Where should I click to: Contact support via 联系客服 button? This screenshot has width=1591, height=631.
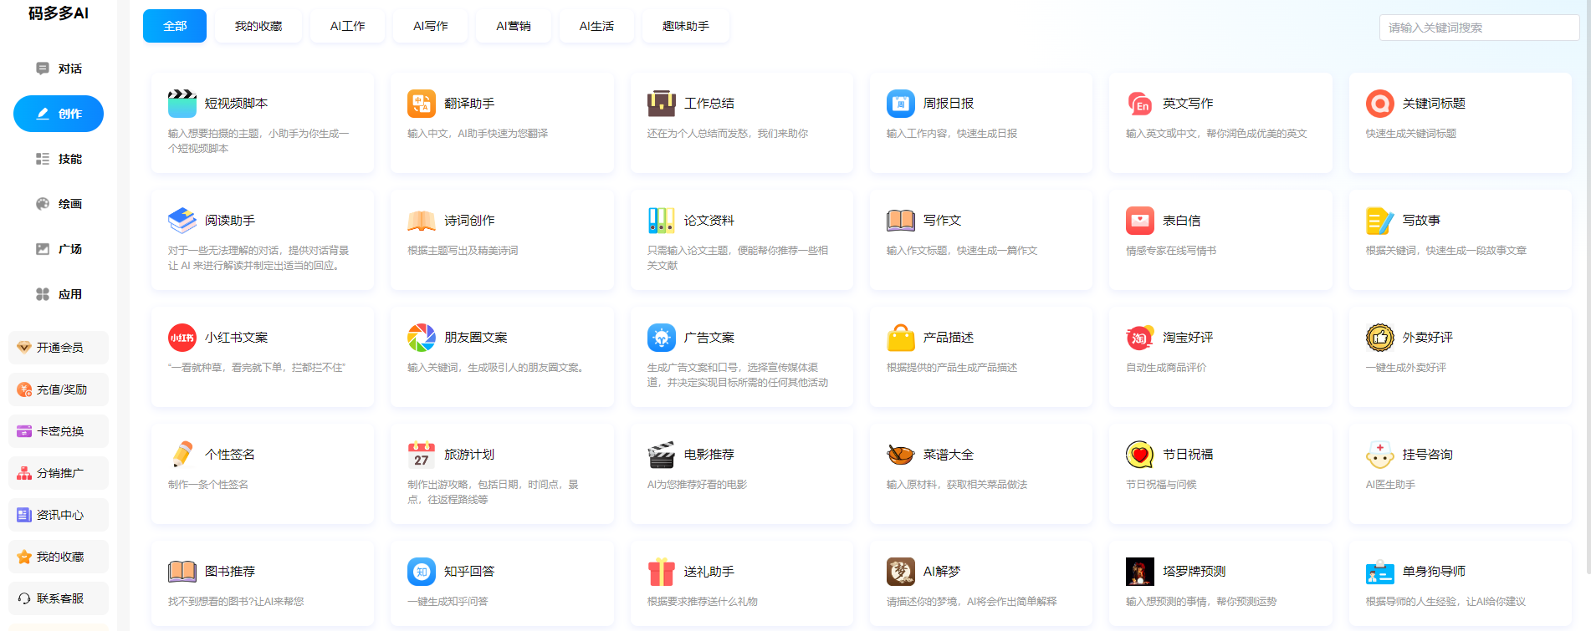click(x=59, y=598)
